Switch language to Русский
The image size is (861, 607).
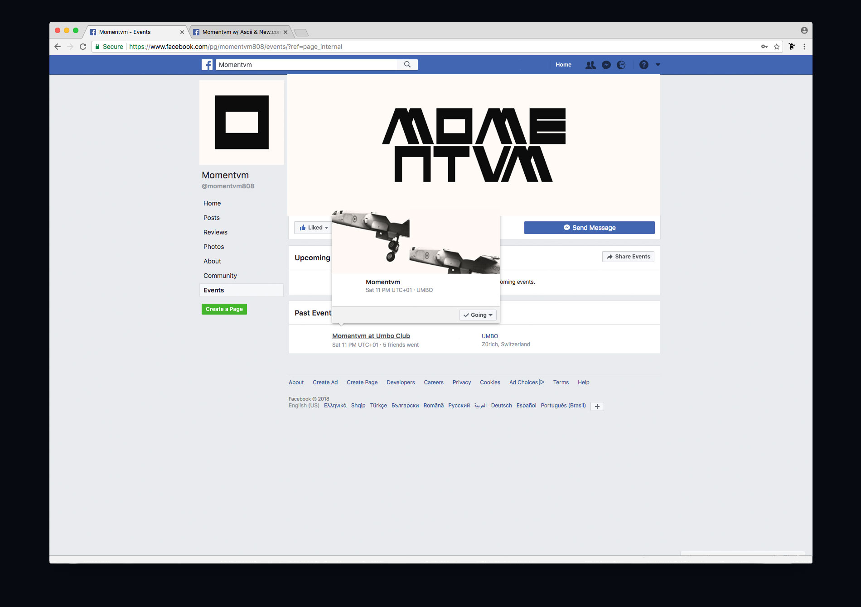[x=459, y=406]
